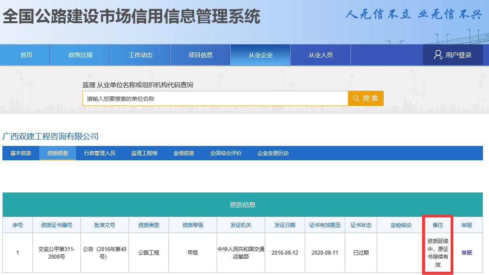
Task: Go to the 工作动态 navigation tab
Action: [141, 55]
